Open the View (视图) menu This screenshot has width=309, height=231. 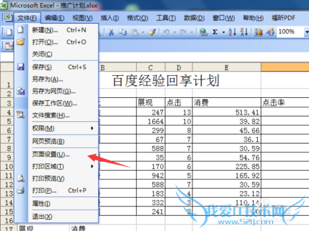click(82, 18)
